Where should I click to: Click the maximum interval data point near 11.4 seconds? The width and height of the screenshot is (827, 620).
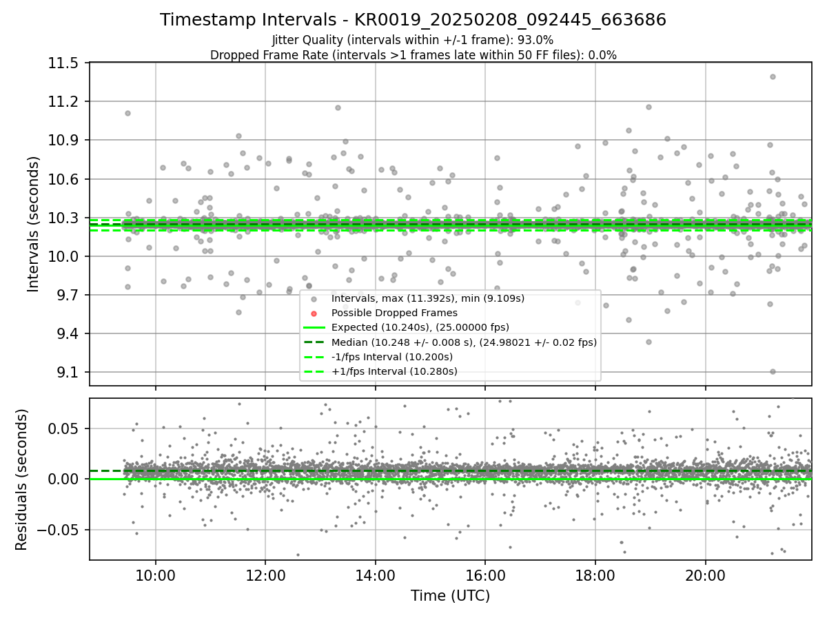pyautogui.click(x=773, y=76)
